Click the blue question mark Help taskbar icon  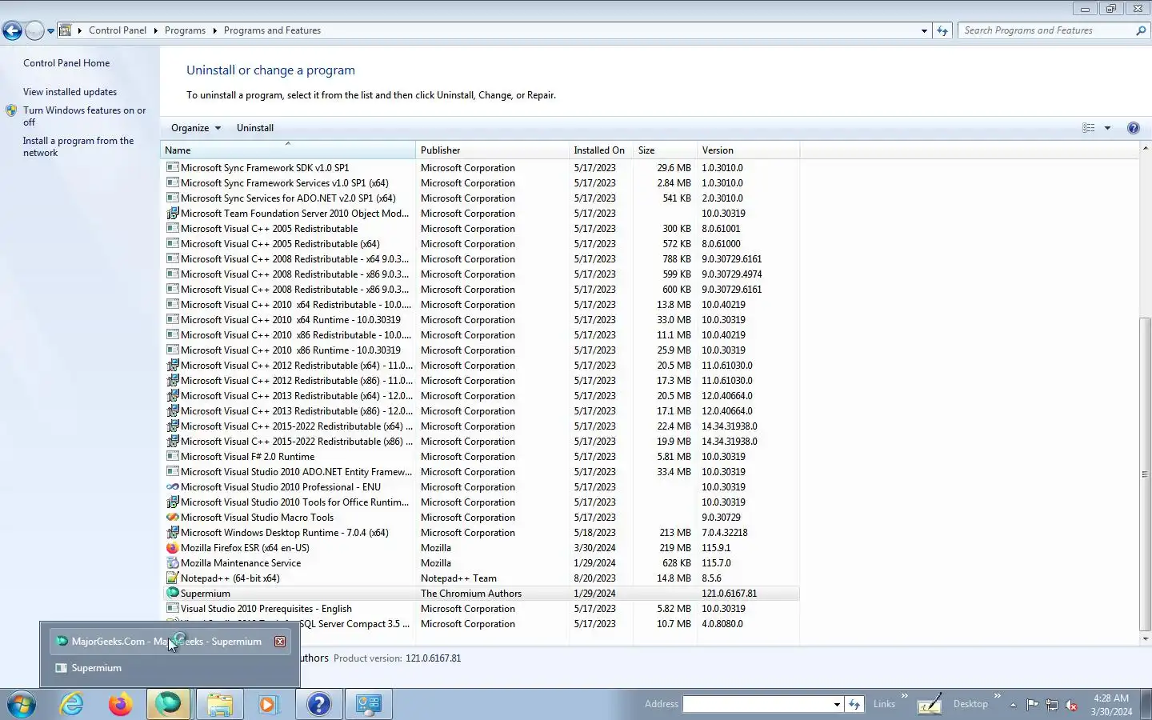point(318,704)
